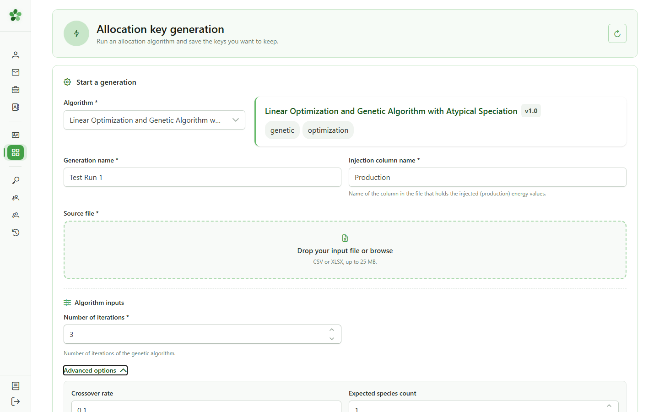Click the v1.0 version badge
The height and width of the screenshot is (412, 659).
coord(531,111)
